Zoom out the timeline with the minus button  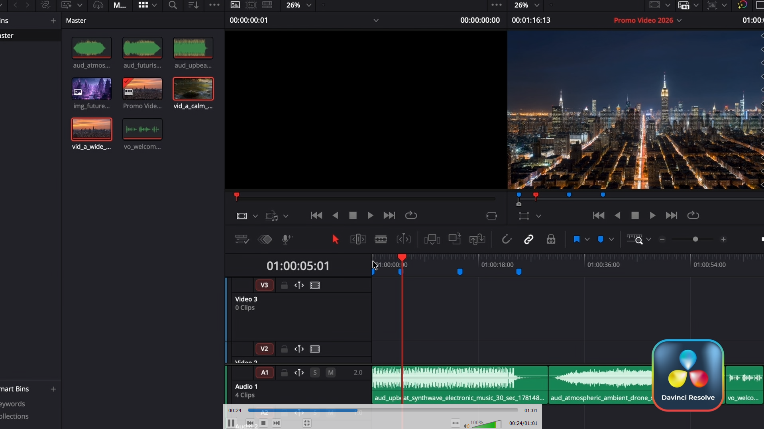(x=662, y=239)
